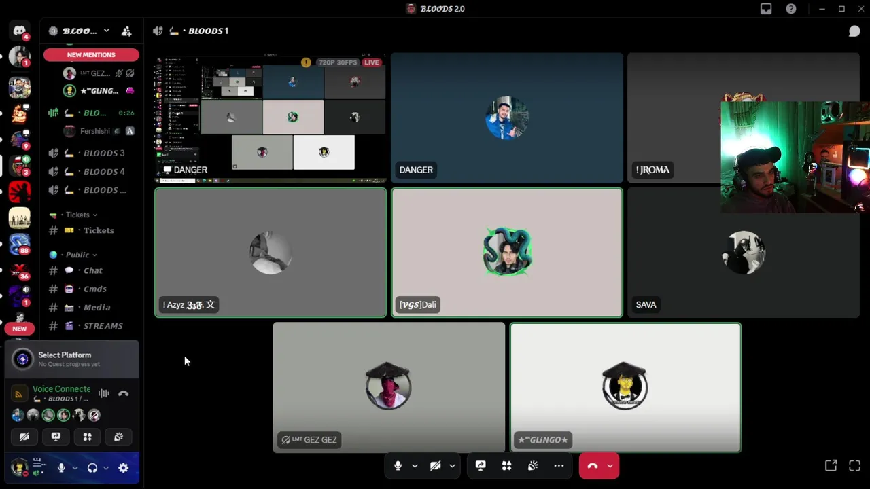Image resolution: width=870 pixels, height=489 pixels.
Task: Select the ! Azyz participant tile
Action: [271, 253]
